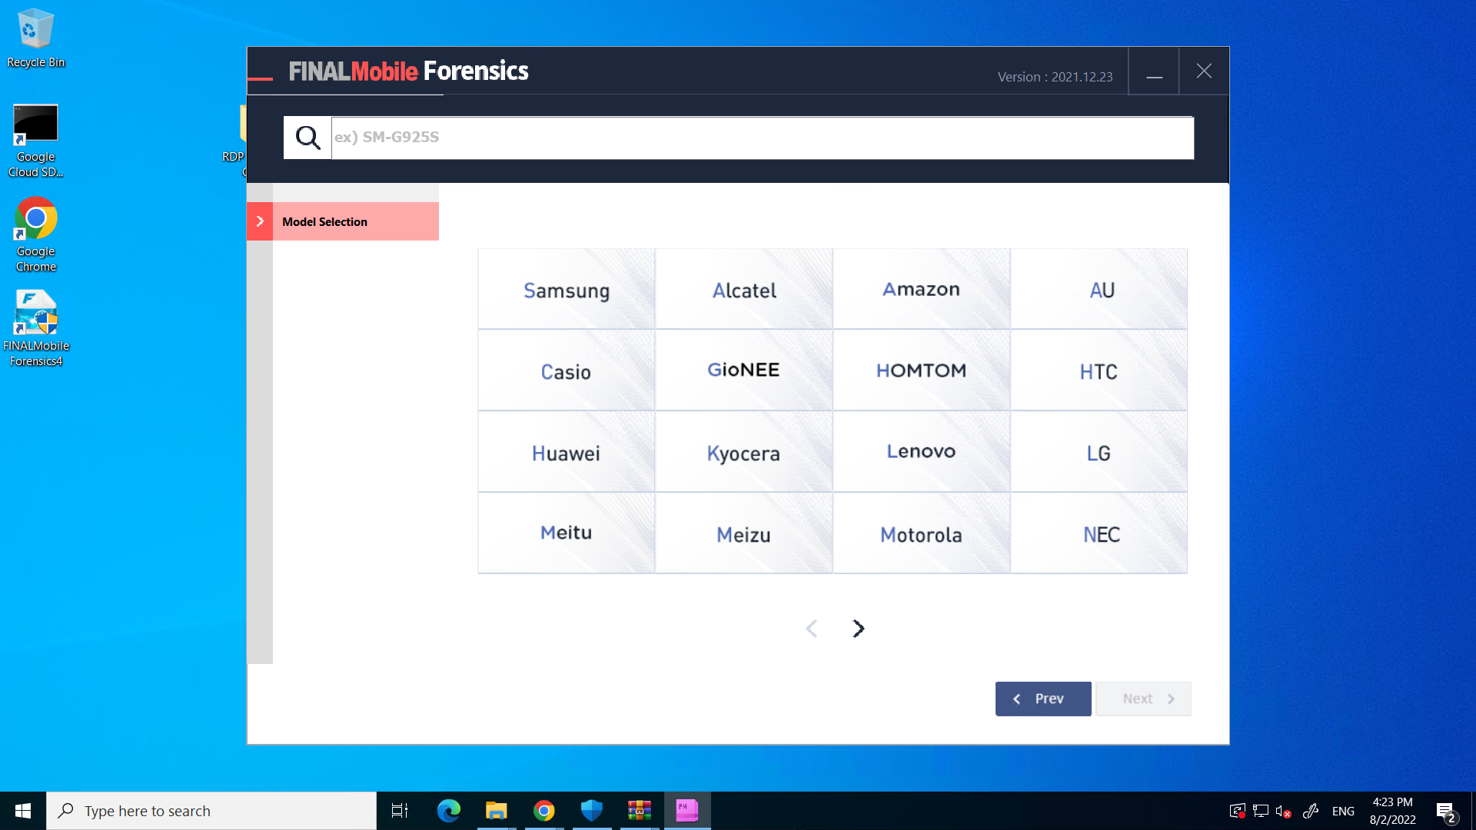1476x830 pixels.
Task: Select Huawei from model selection grid
Action: point(566,452)
